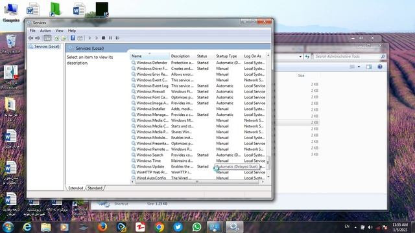415x233 pixels.
Task: Select the Windows Remote ... service
Action: pyautogui.click(x=152, y=150)
